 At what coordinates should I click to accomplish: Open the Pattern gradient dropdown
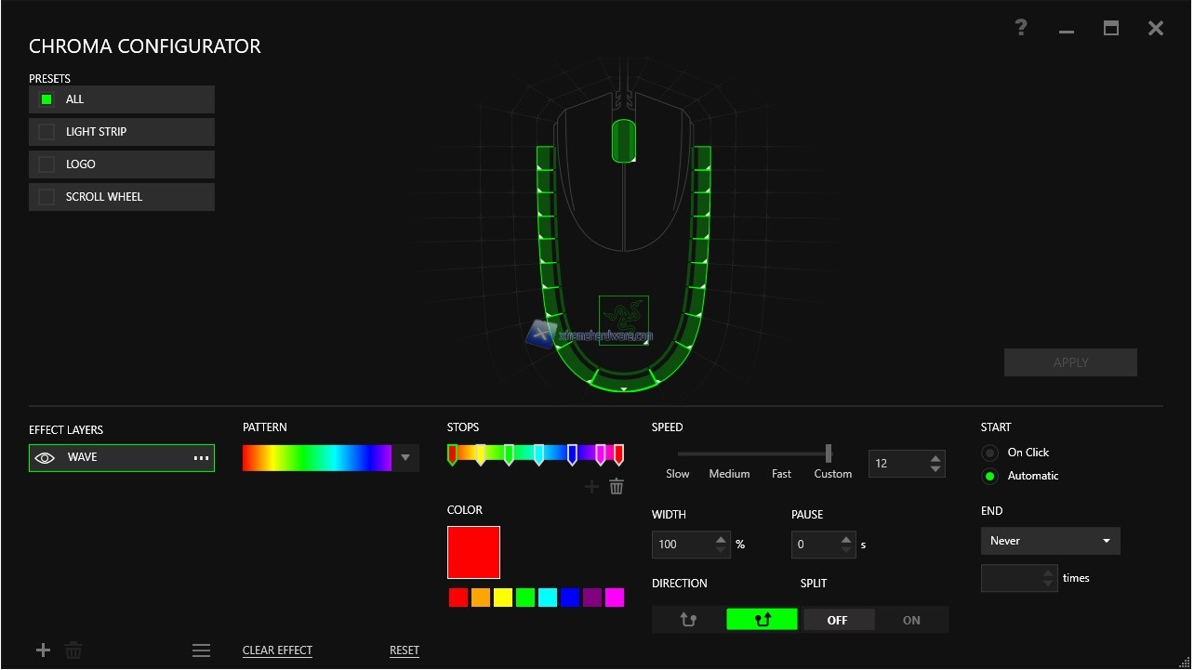tap(405, 458)
